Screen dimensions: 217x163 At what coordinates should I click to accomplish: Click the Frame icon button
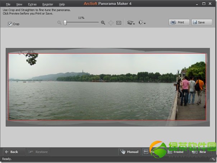pos(176,152)
